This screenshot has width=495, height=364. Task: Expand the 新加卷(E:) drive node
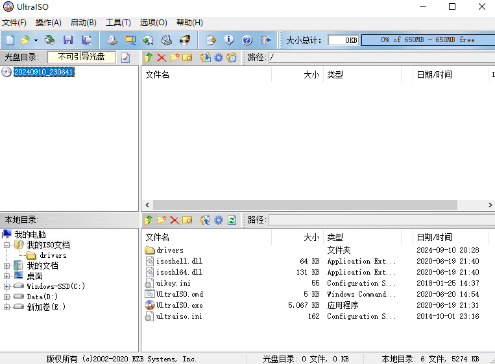tap(6, 307)
